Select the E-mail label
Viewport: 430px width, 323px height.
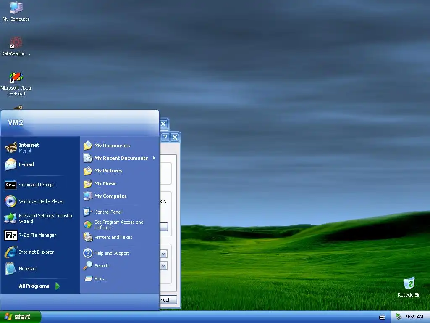(x=26, y=164)
